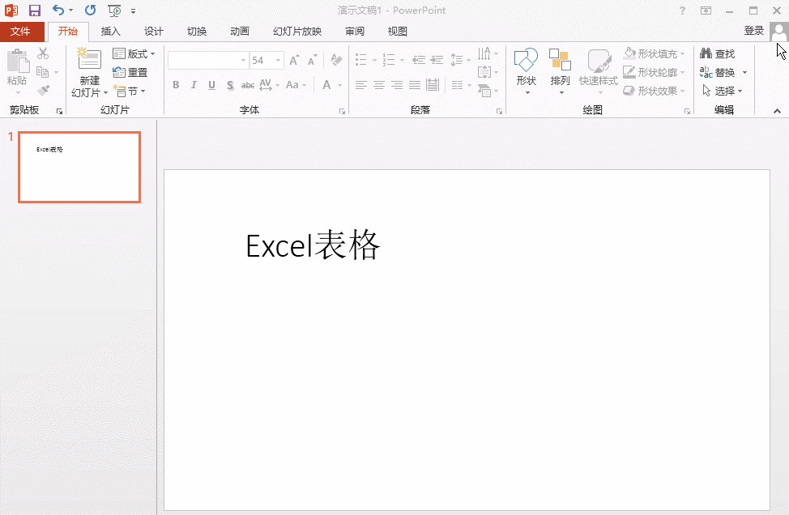Viewport: 789px width, 515px height.
Task: Toggle Italic formatting
Action: pyautogui.click(x=194, y=85)
